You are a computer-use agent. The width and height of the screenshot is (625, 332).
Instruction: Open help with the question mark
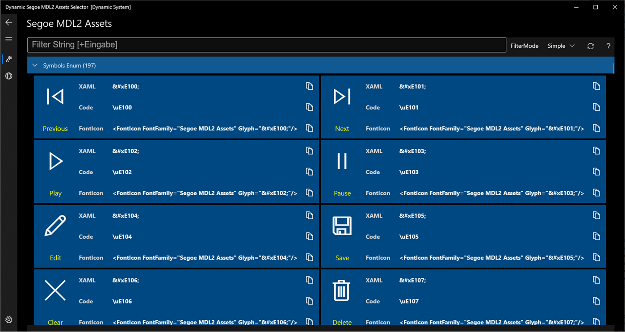pyautogui.click(x=608, y=46)
